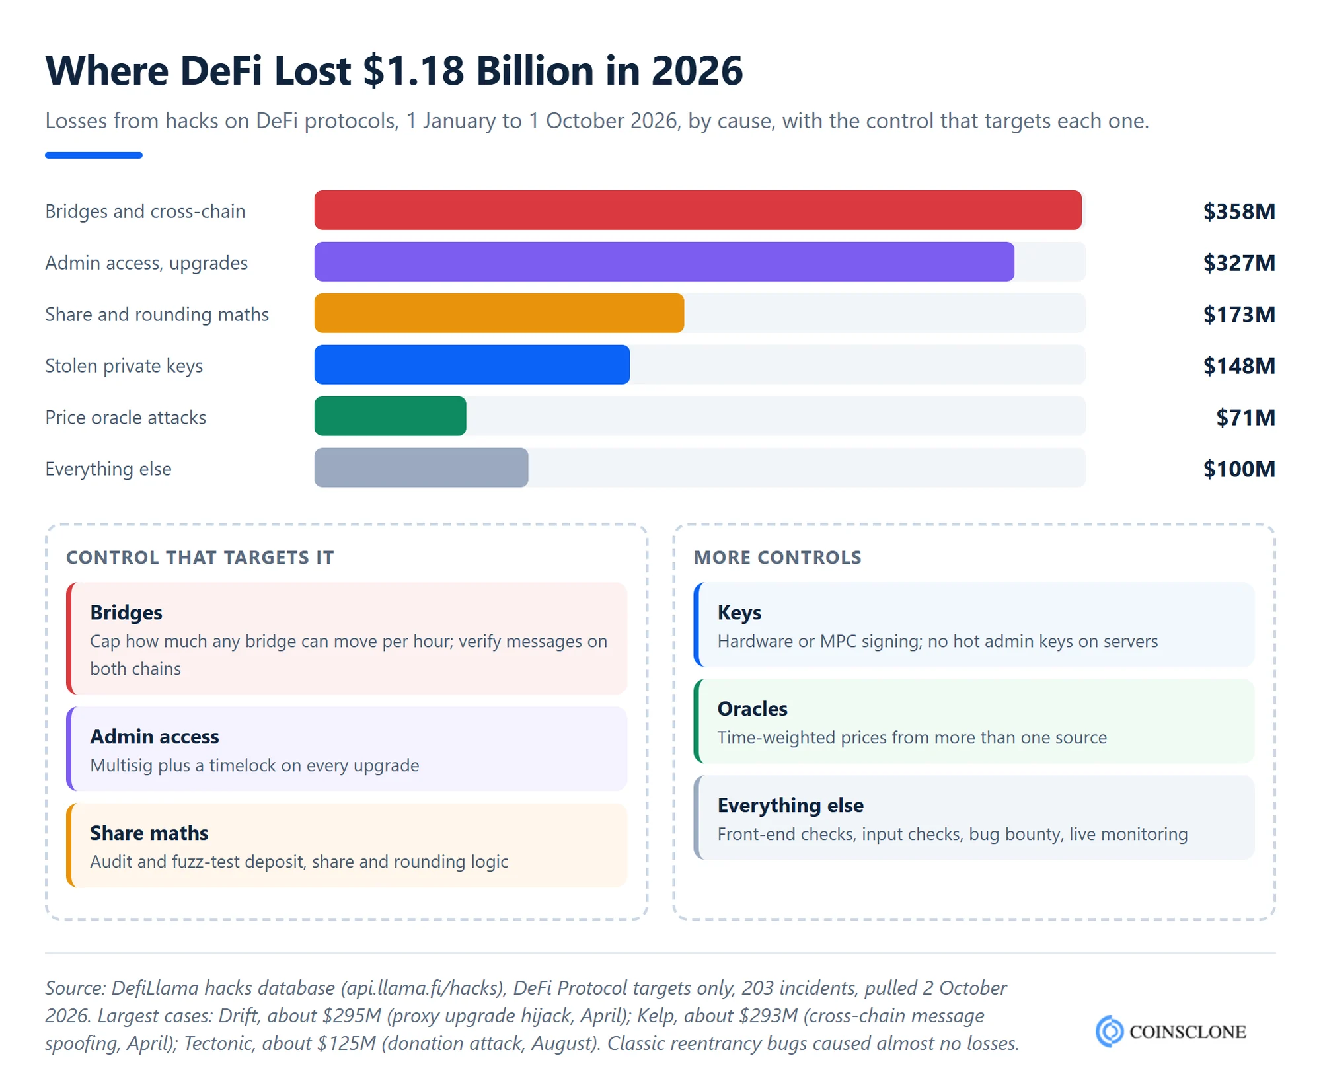The image size is (1321, 1091).
Task: Click the $327M value
Action: (x=1239, y=263)
